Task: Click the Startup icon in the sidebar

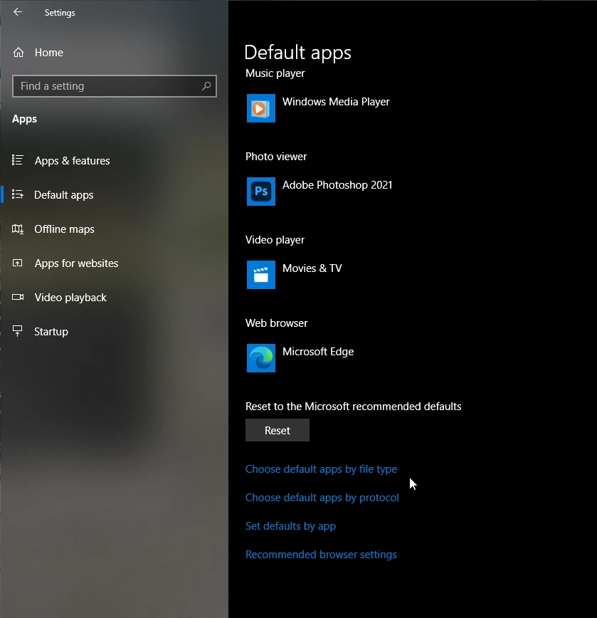Action: tap(17, 331)
